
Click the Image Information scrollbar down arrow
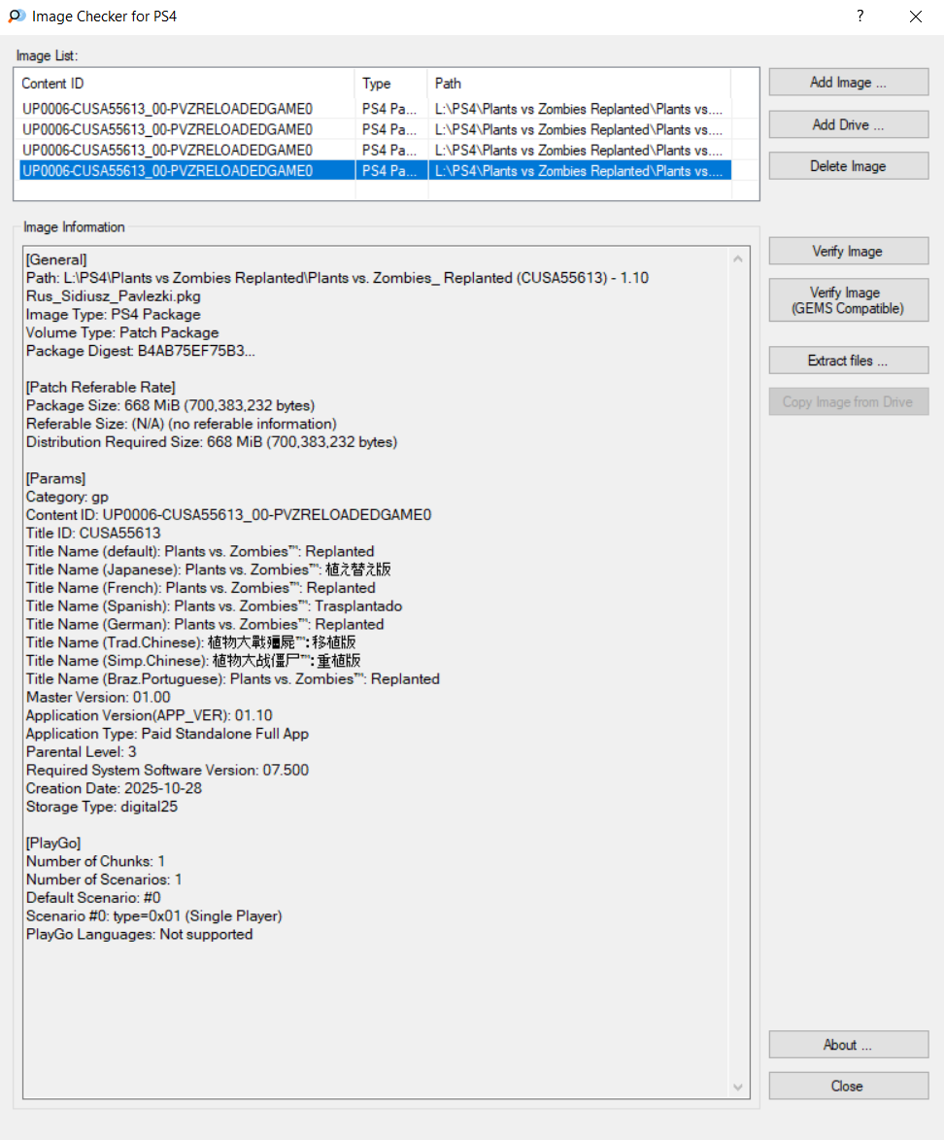[738, 1087]
